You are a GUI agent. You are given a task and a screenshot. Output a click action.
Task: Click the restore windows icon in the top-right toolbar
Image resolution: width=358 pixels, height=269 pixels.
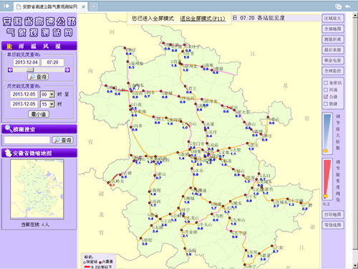(338, 6)
